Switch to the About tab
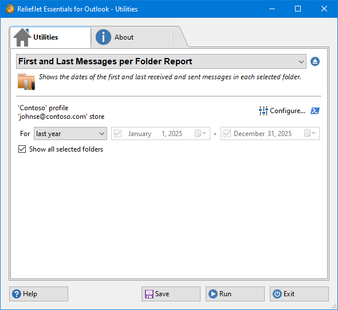The image size is (338, 310). pos(132,37)
